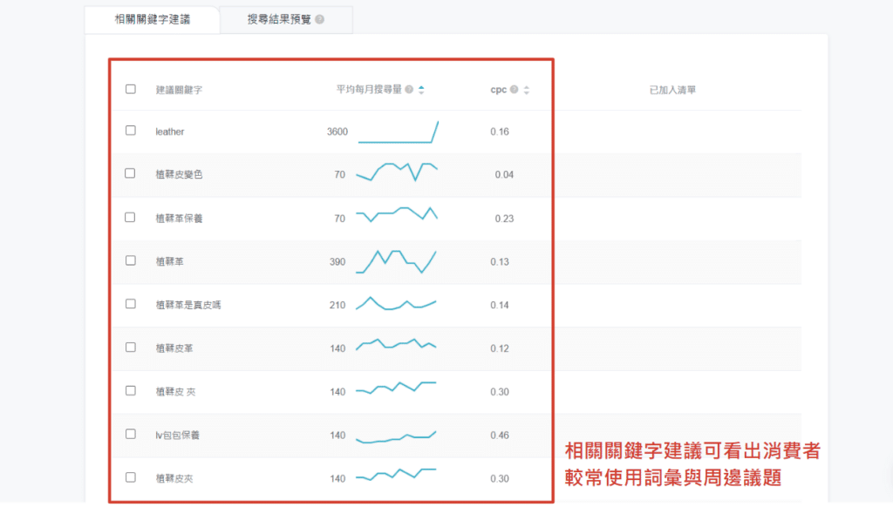Viewport: 893px width, 507px height.
Task: Sort by cpc using sort arrows
Action: [x=527, y=90]
